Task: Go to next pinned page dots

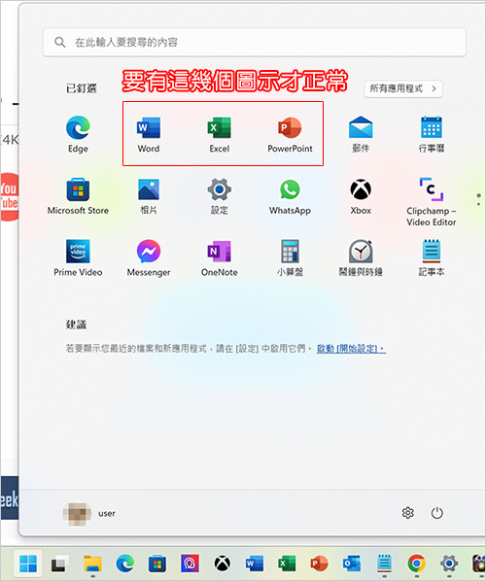Action: (x=478, y=199)
